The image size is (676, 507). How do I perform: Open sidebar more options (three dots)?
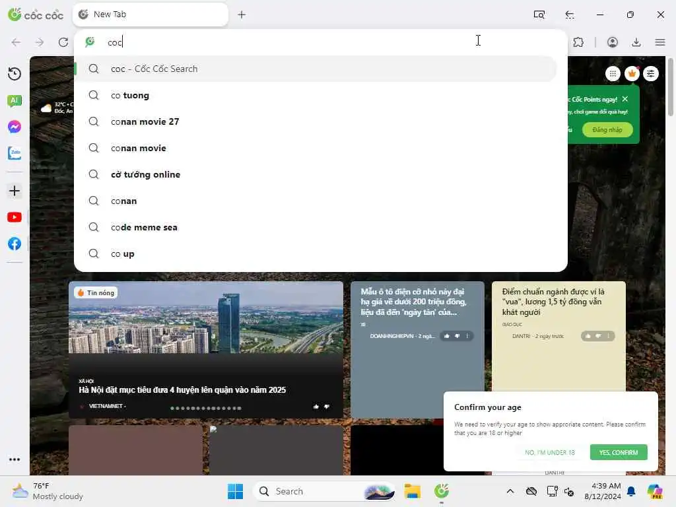[15, 459]
